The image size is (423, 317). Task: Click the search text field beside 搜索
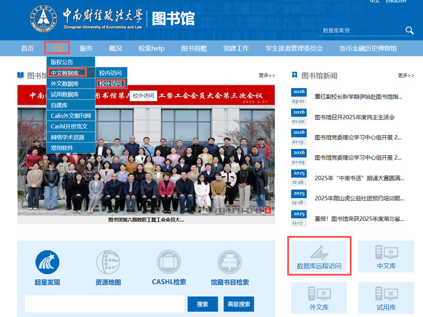click(x=104, y=304)
